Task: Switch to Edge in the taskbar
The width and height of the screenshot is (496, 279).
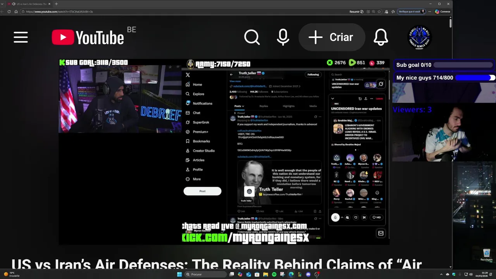Action: pyautogui.click(x=291, y=274)
